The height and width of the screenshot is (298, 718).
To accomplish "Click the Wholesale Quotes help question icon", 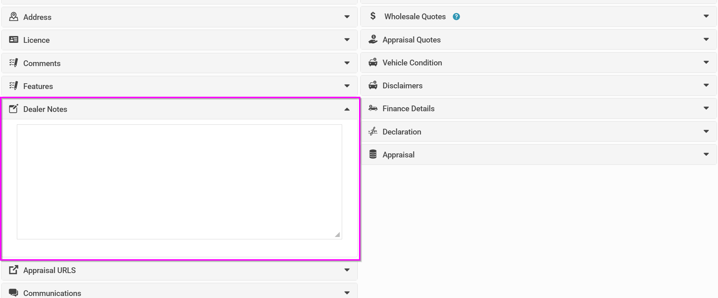I will [x=456, y=17].
